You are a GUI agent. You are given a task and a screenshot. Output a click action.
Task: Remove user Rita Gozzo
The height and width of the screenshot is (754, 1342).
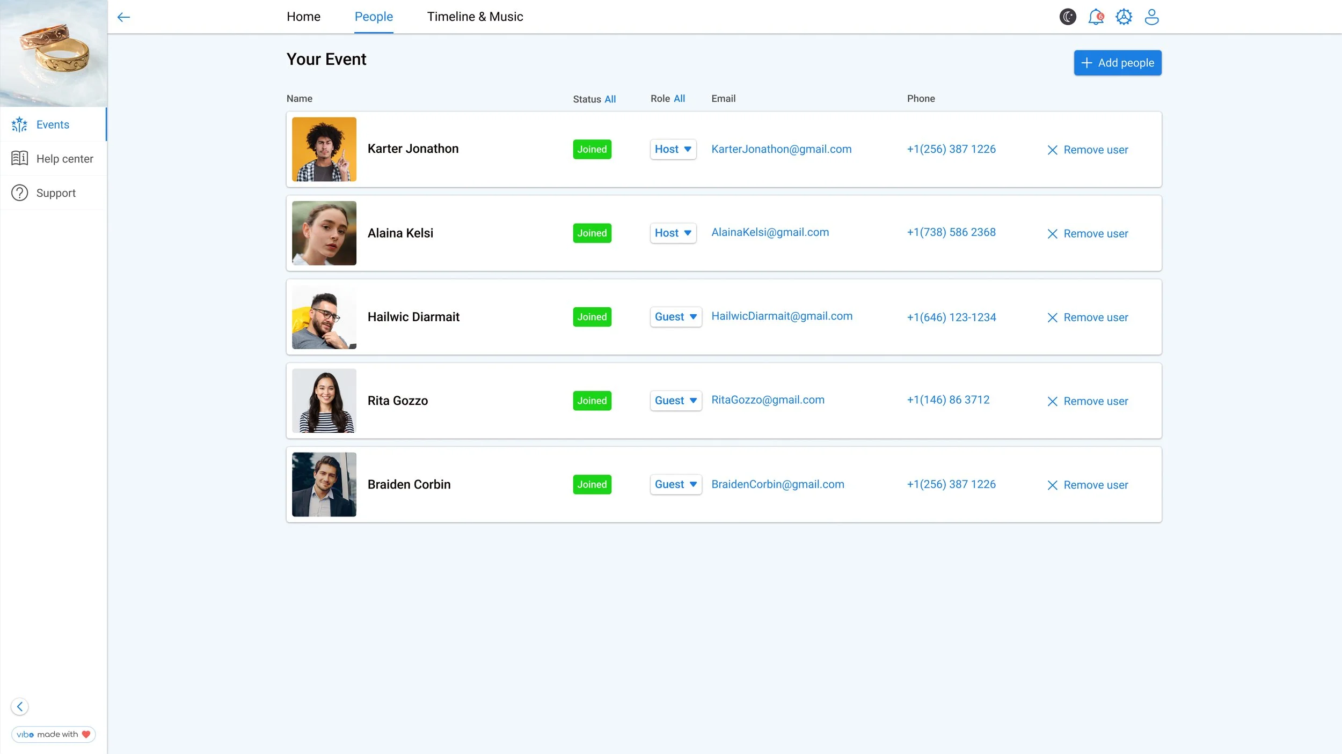point(1088,401)
